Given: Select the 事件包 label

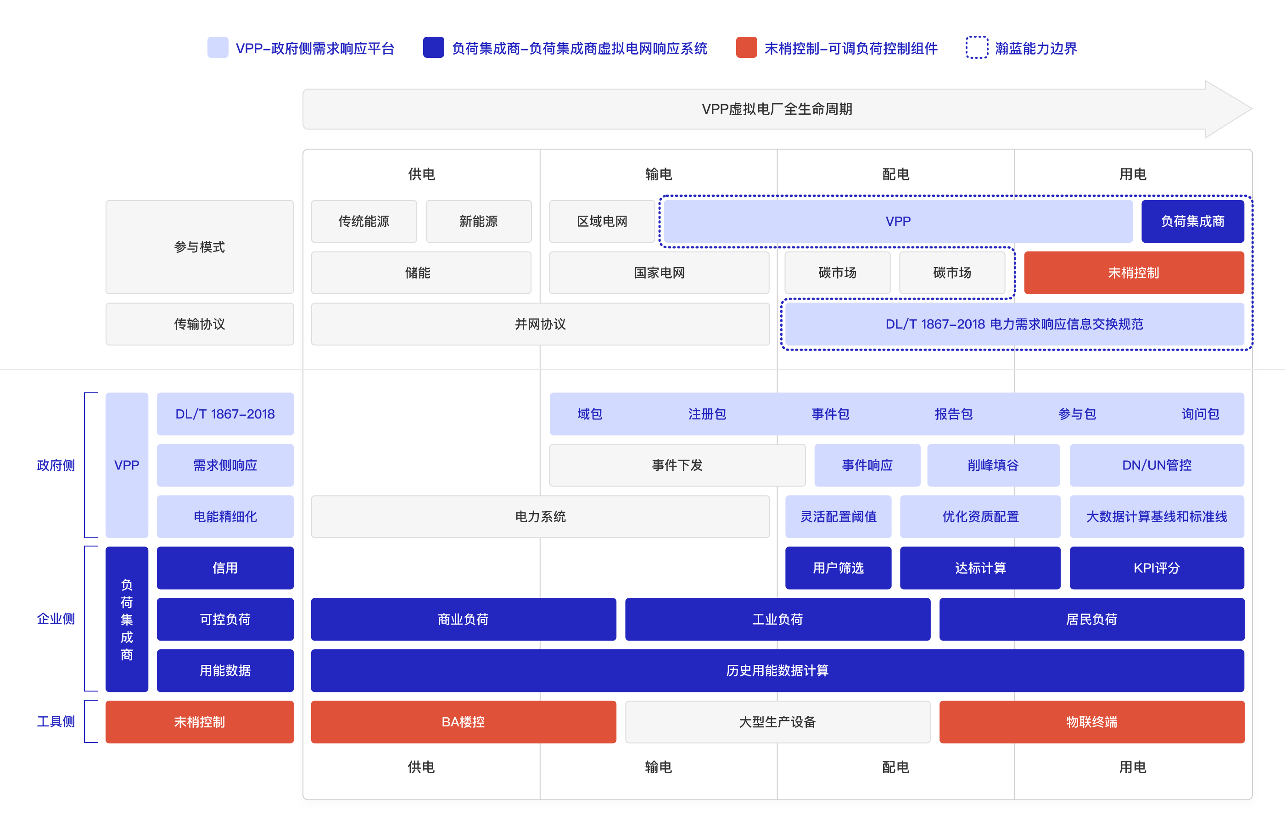Looking at the screenshot, I should coord(830,414).
